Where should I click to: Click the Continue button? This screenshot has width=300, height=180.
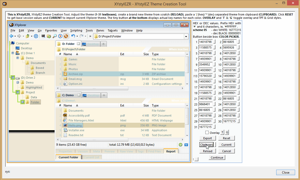217,158
